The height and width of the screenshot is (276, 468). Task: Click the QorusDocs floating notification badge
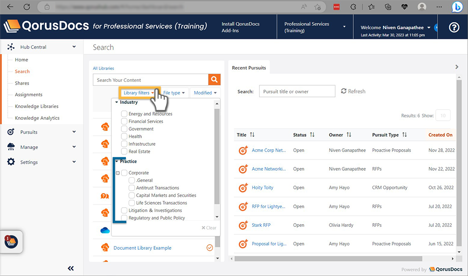point(11,241)
